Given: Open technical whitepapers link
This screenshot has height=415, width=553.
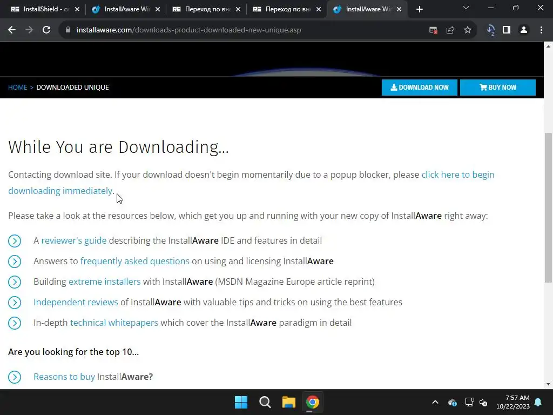Looking at the screenshot, I should point(114,323).
